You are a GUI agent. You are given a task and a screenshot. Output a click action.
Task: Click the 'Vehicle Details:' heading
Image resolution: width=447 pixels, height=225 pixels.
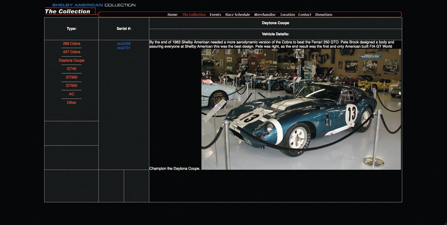pos(275,34)
